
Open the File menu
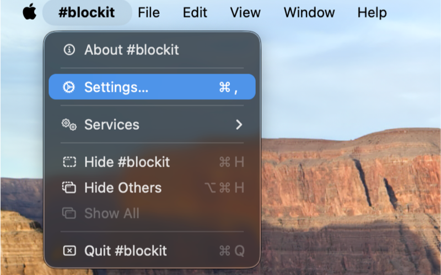(x=149, y=13)
